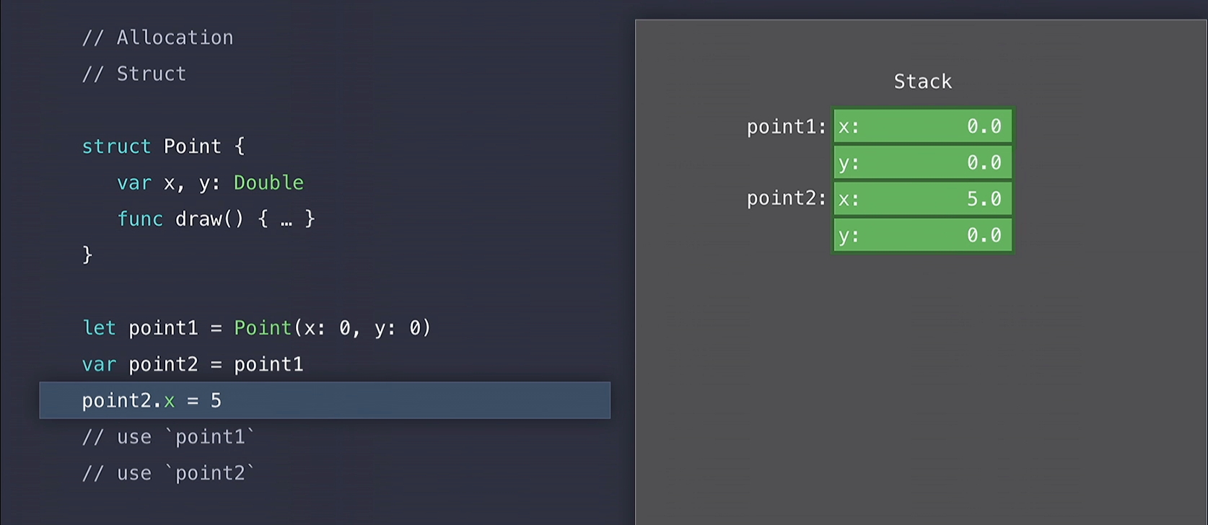The width and height of the screenshot is (1208, 525).
Task: Click the "// Struct" comment line
Action: click(134, 74)
